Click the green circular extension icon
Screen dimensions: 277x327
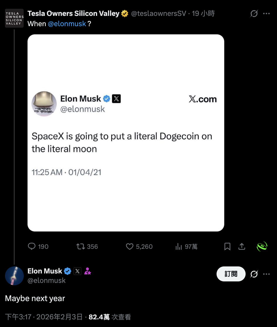tap(262, 246)
